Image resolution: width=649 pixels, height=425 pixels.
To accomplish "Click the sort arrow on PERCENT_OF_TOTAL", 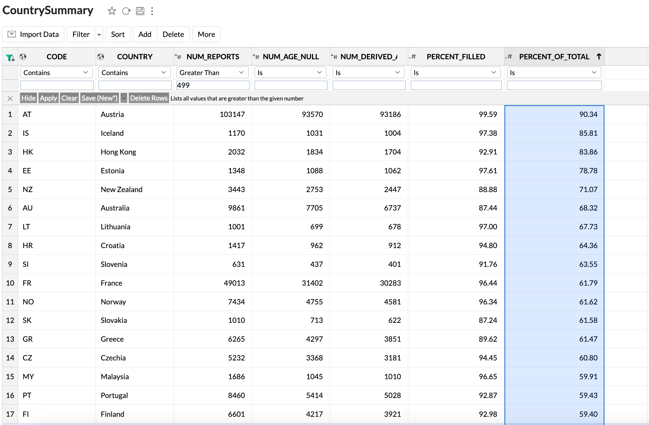I will 599,56.
